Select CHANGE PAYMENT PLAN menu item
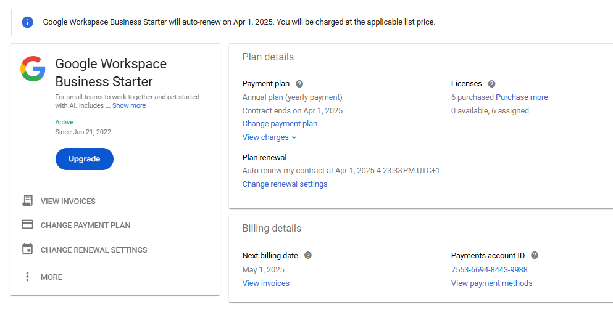Image resolution: width=613 pixels, height=318 pixels. [x=86, y=226]
